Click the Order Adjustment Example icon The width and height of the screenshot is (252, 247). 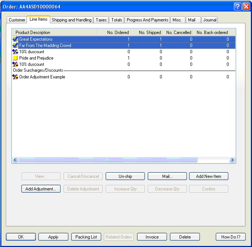point(15,77)
